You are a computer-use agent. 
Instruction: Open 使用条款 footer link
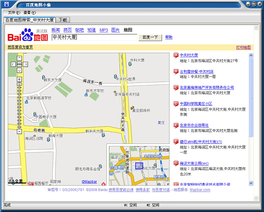click(143, 190)
